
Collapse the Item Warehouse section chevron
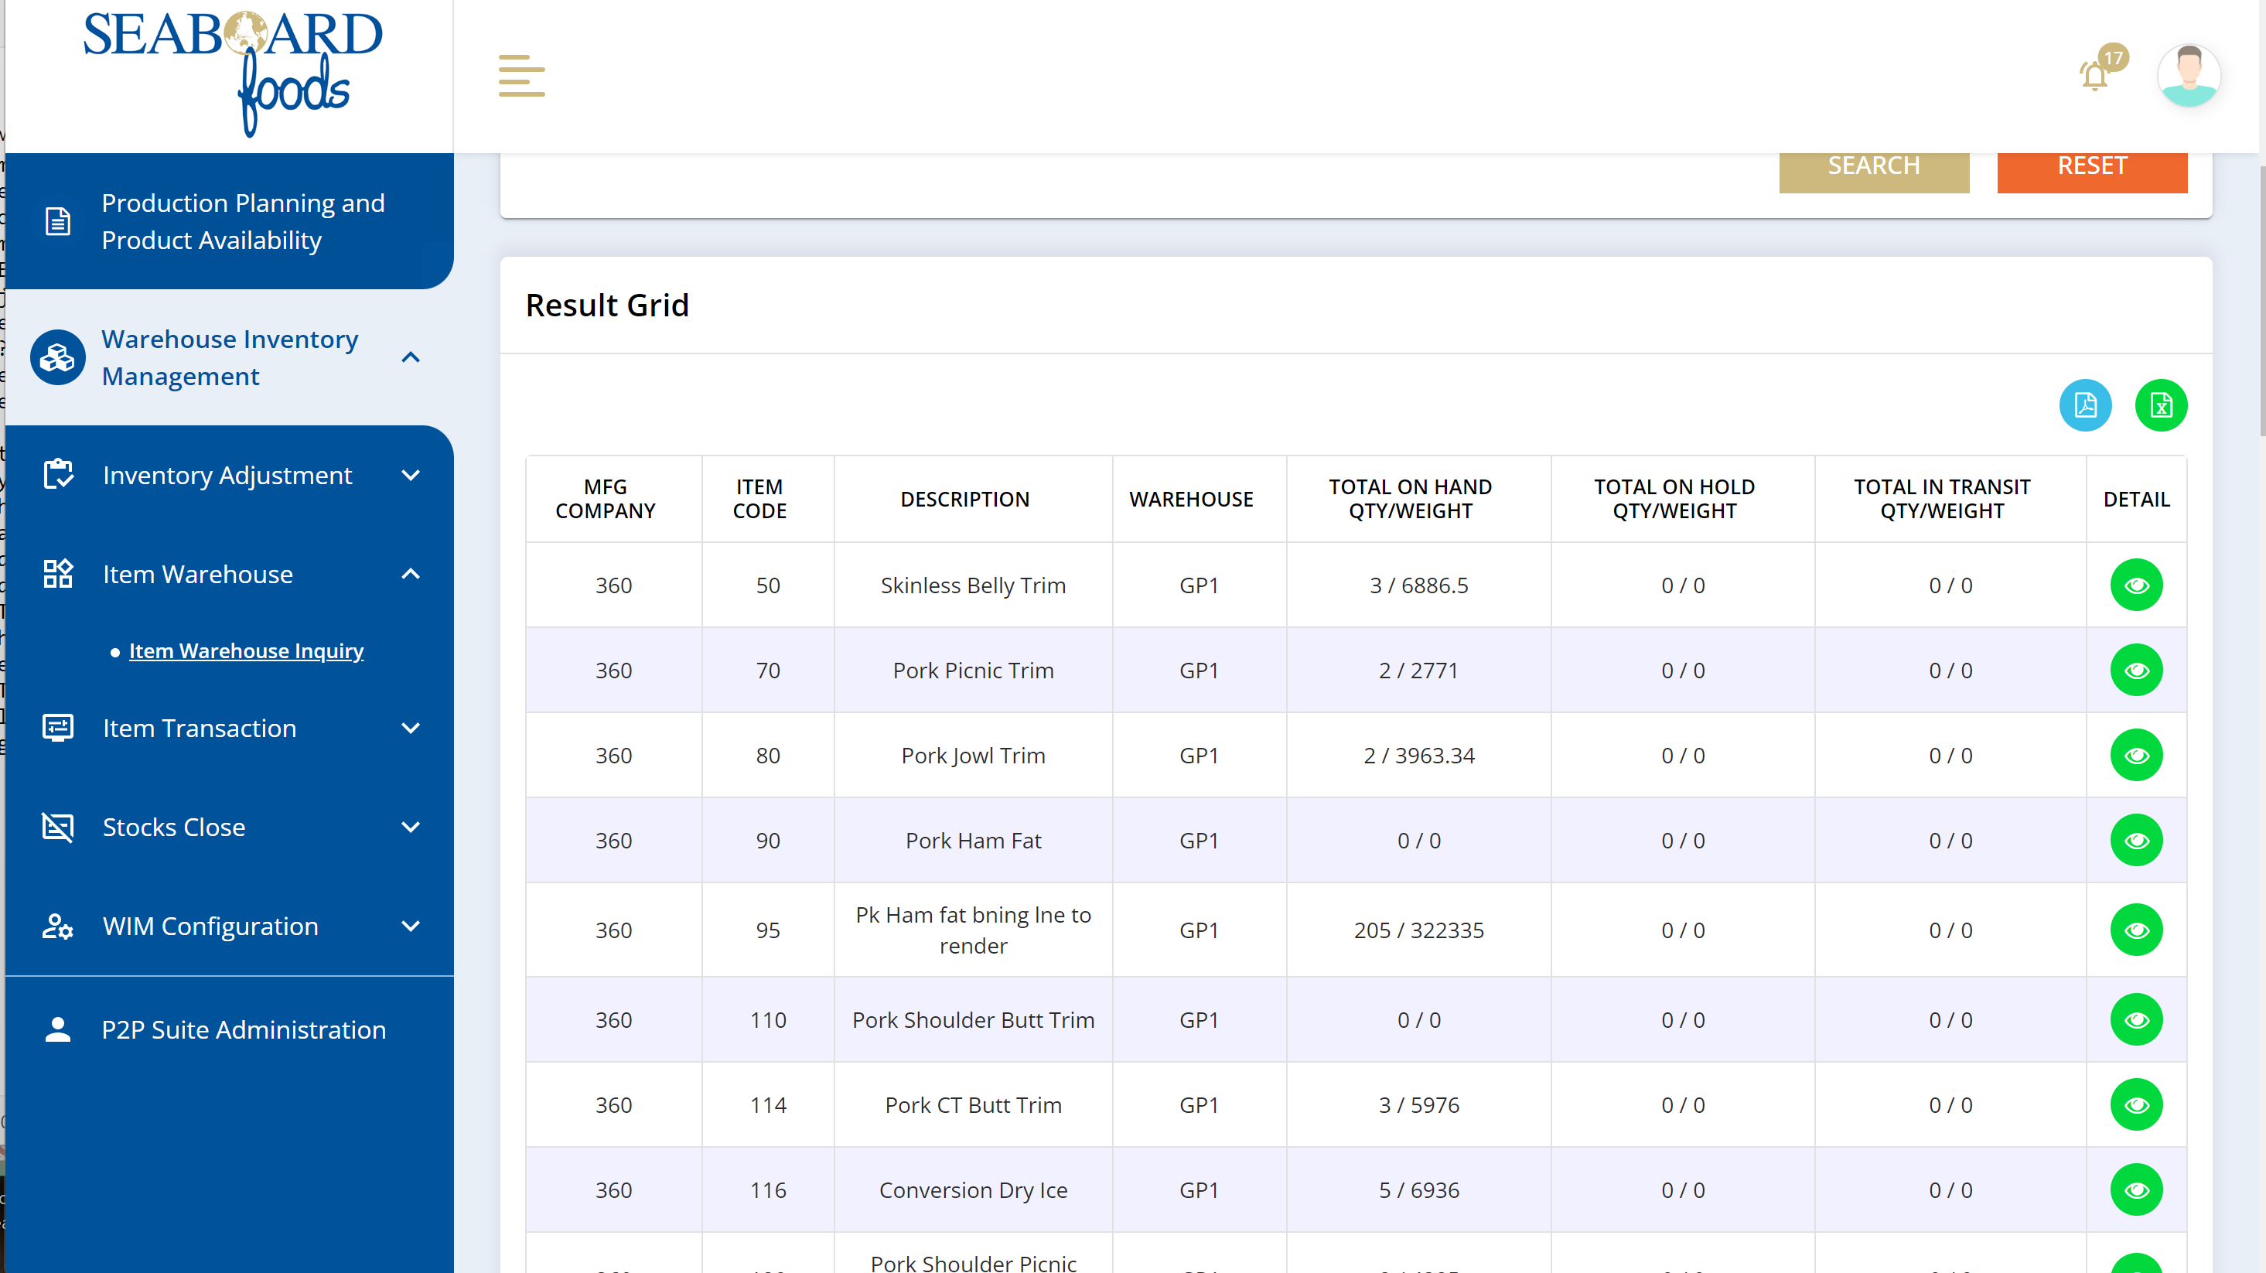(410, 575)
